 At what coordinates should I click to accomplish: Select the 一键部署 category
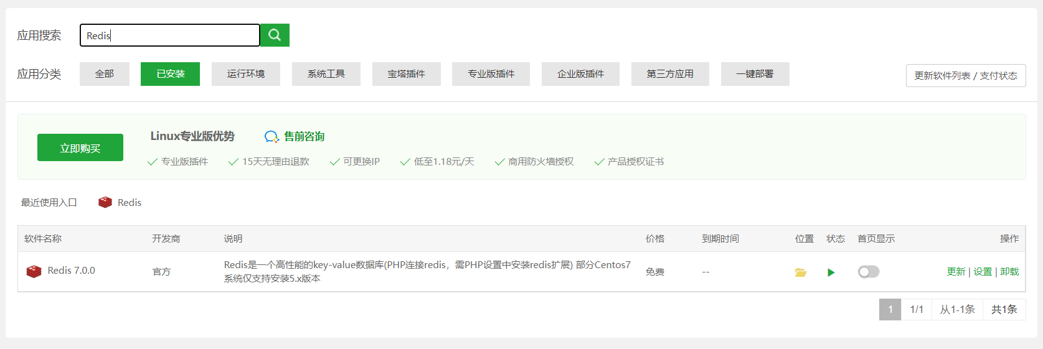coord(755,74)
